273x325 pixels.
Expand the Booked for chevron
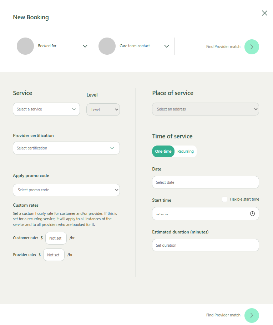(85, 46)
